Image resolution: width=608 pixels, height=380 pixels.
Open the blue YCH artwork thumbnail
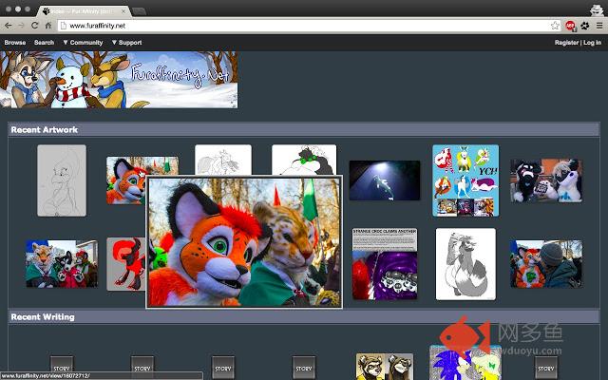point(465,180)
